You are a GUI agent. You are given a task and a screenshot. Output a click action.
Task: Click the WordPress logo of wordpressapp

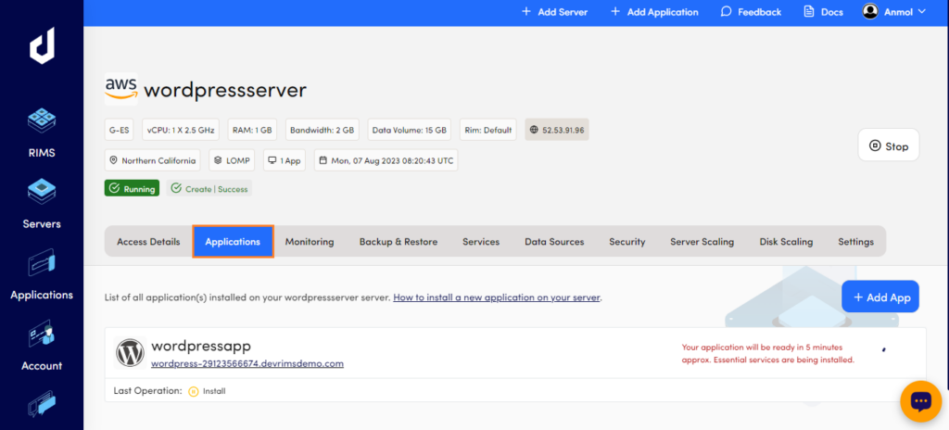[x=130, y=353]
